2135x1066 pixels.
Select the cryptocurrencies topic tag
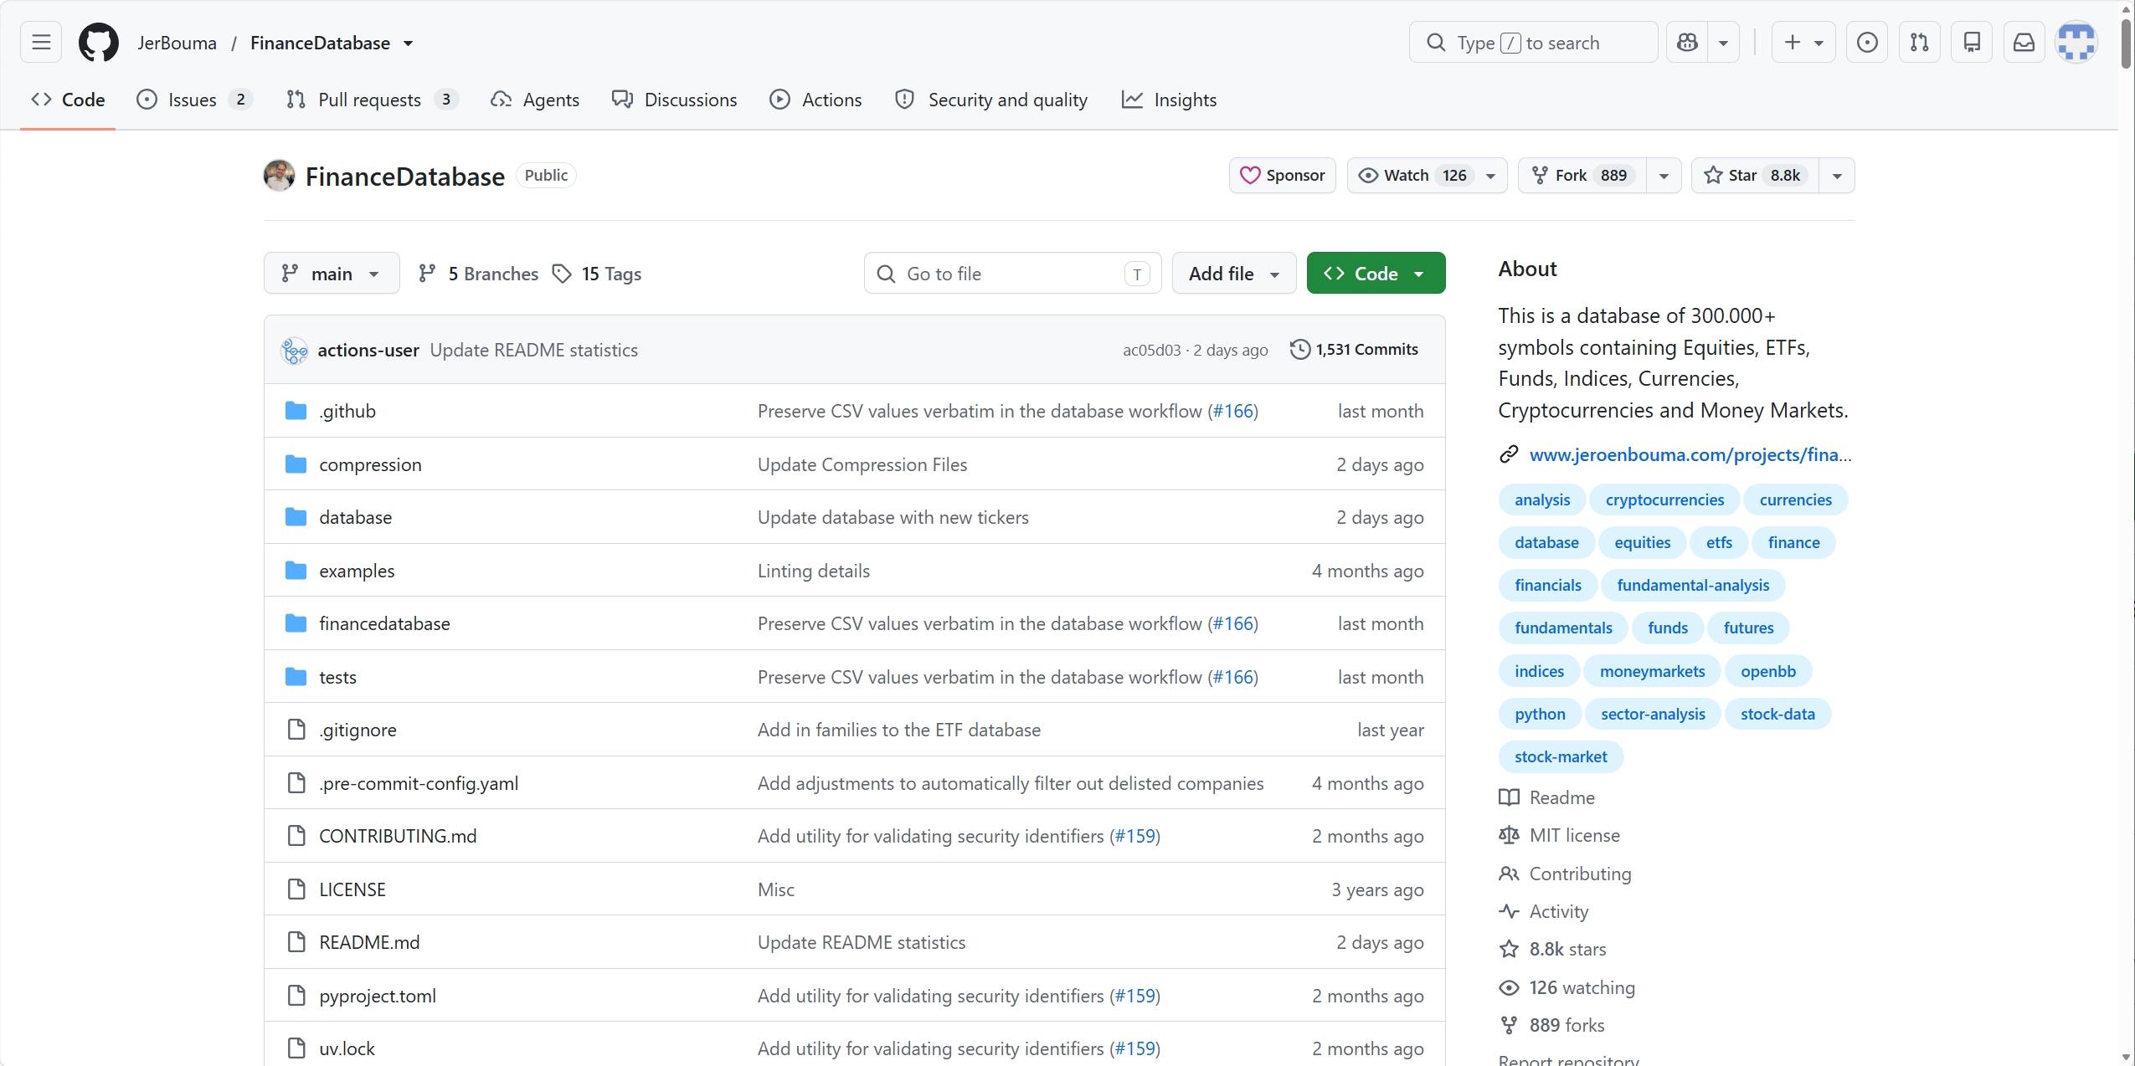[x=1664, y=500]
